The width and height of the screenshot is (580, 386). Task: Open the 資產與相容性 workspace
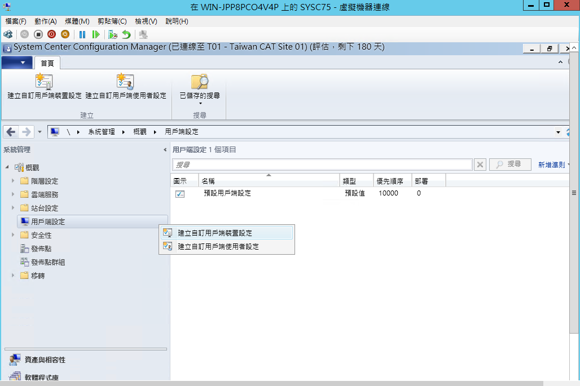click(x=37, y=360)
